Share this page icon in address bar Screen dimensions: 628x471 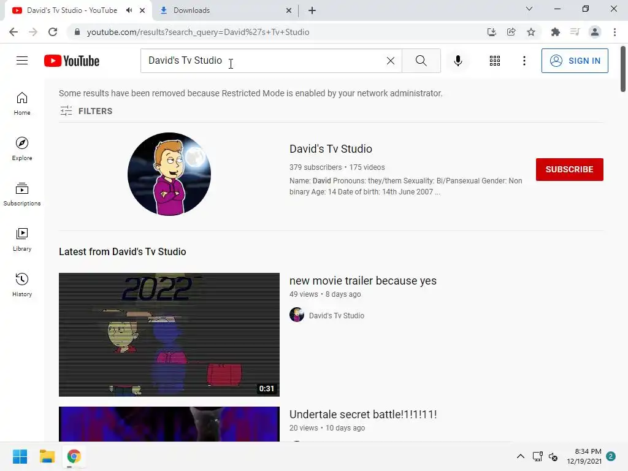(511, 32)
